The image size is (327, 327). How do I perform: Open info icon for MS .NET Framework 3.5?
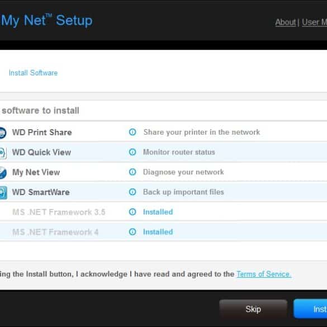132,212
